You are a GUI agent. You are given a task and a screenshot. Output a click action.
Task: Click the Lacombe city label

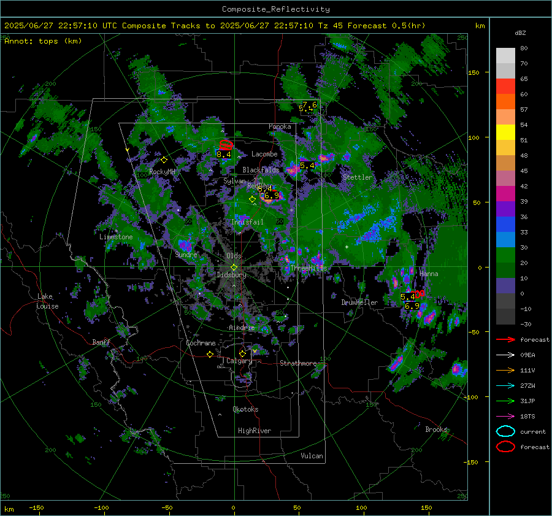click(264, 154)
